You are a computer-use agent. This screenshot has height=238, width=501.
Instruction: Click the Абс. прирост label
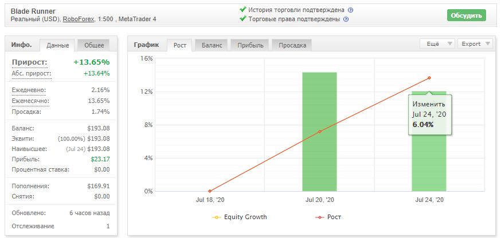(x=32, y=74)
